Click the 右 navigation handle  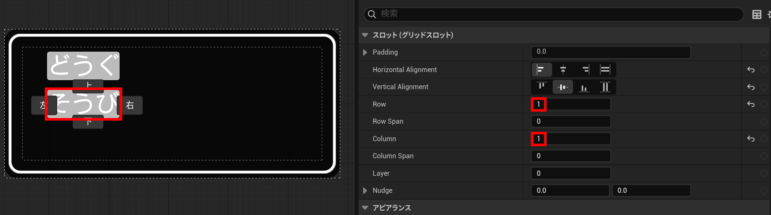tap(130, 105)
